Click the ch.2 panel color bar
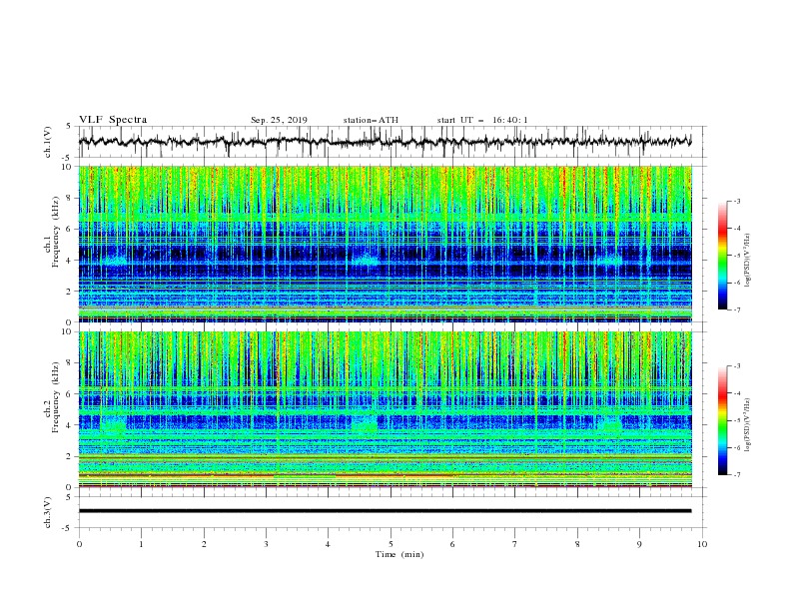791x611 pixels. 722,420
